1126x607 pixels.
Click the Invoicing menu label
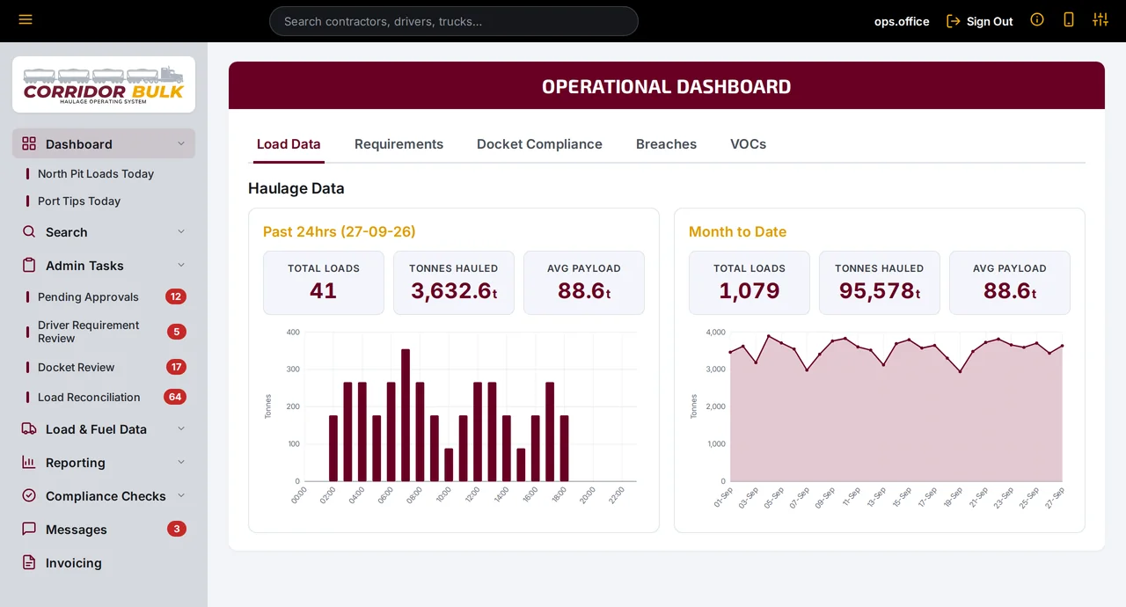click(74, 563)
